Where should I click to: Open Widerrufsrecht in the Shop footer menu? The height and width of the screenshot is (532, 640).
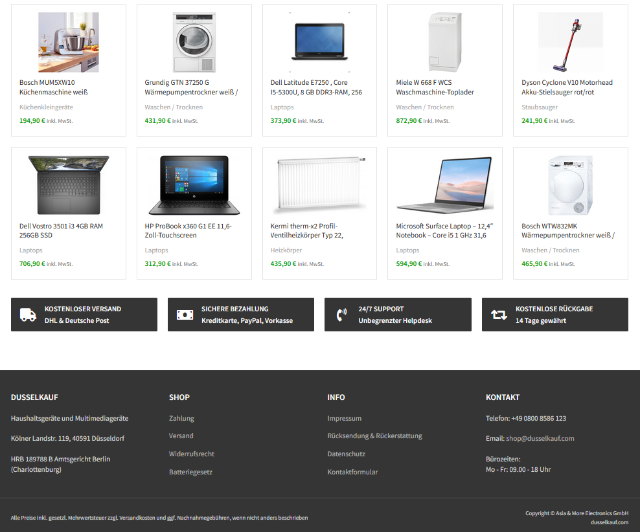192,454
